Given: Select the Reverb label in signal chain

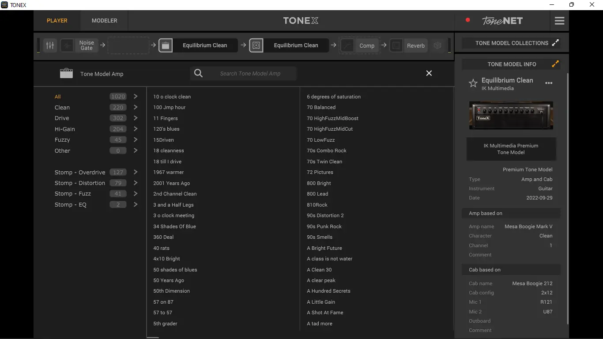Looking at the screenshot, I should point(416,45).
